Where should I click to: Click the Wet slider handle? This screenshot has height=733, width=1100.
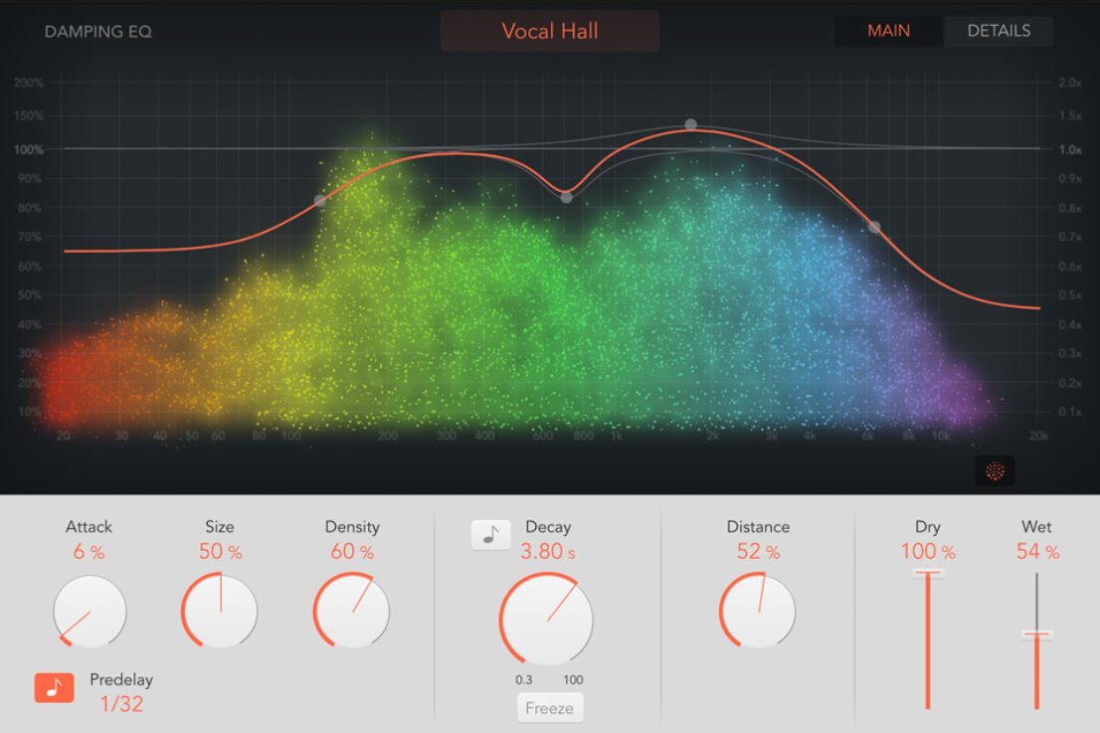(x=1036, y=634)
